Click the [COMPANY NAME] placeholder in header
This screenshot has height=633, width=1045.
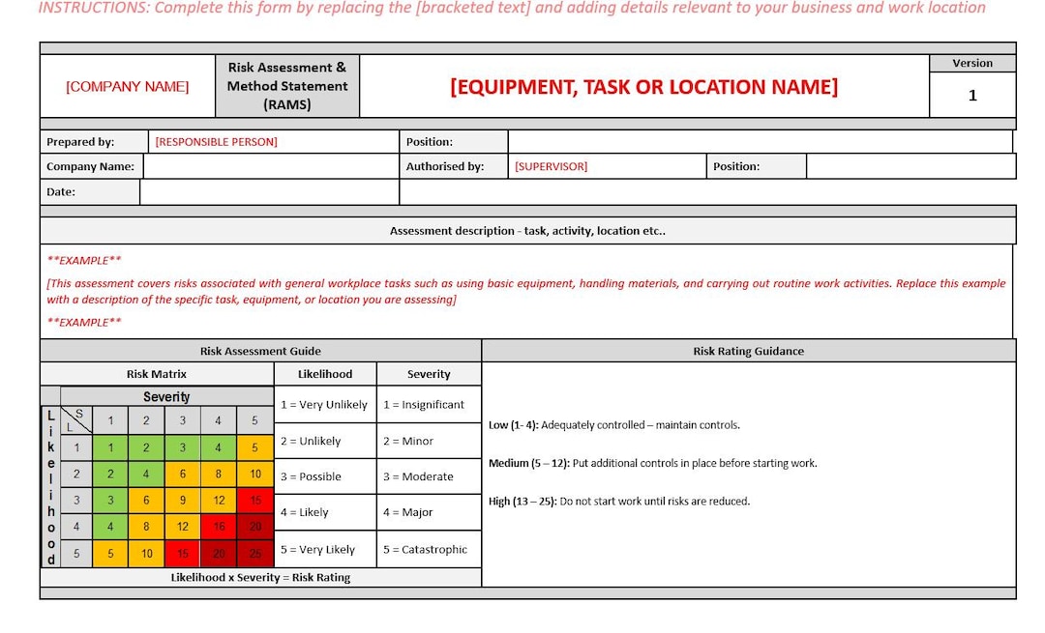tap(128, 87)
